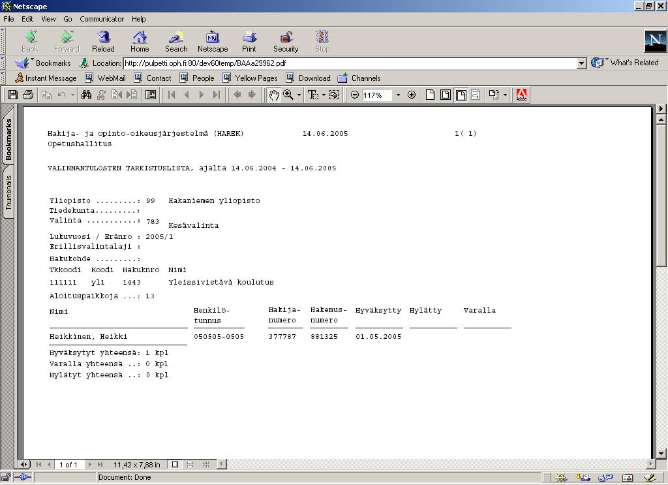Click the online/offline plug icon
The image size is (668, 485).
tap(23, 477)
